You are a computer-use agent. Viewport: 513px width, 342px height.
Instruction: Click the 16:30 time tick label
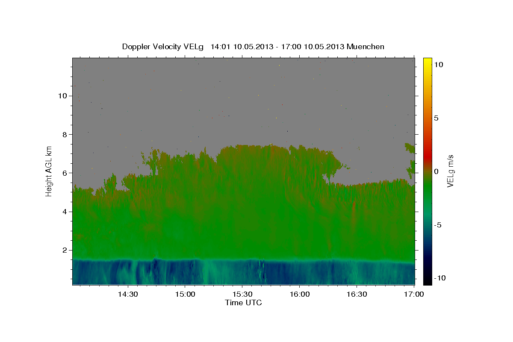point(357,295)
